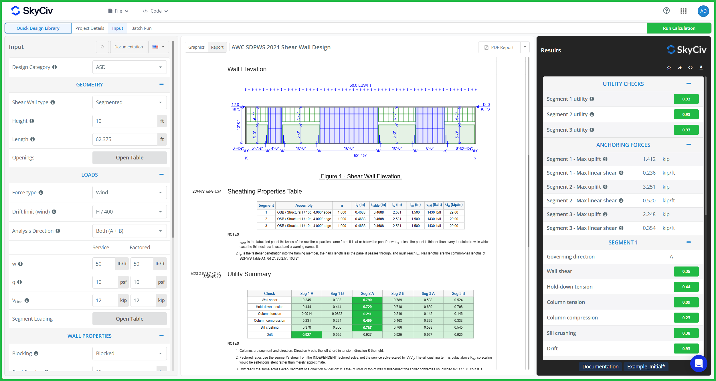Click the PDF Report button

click(499, 47)
